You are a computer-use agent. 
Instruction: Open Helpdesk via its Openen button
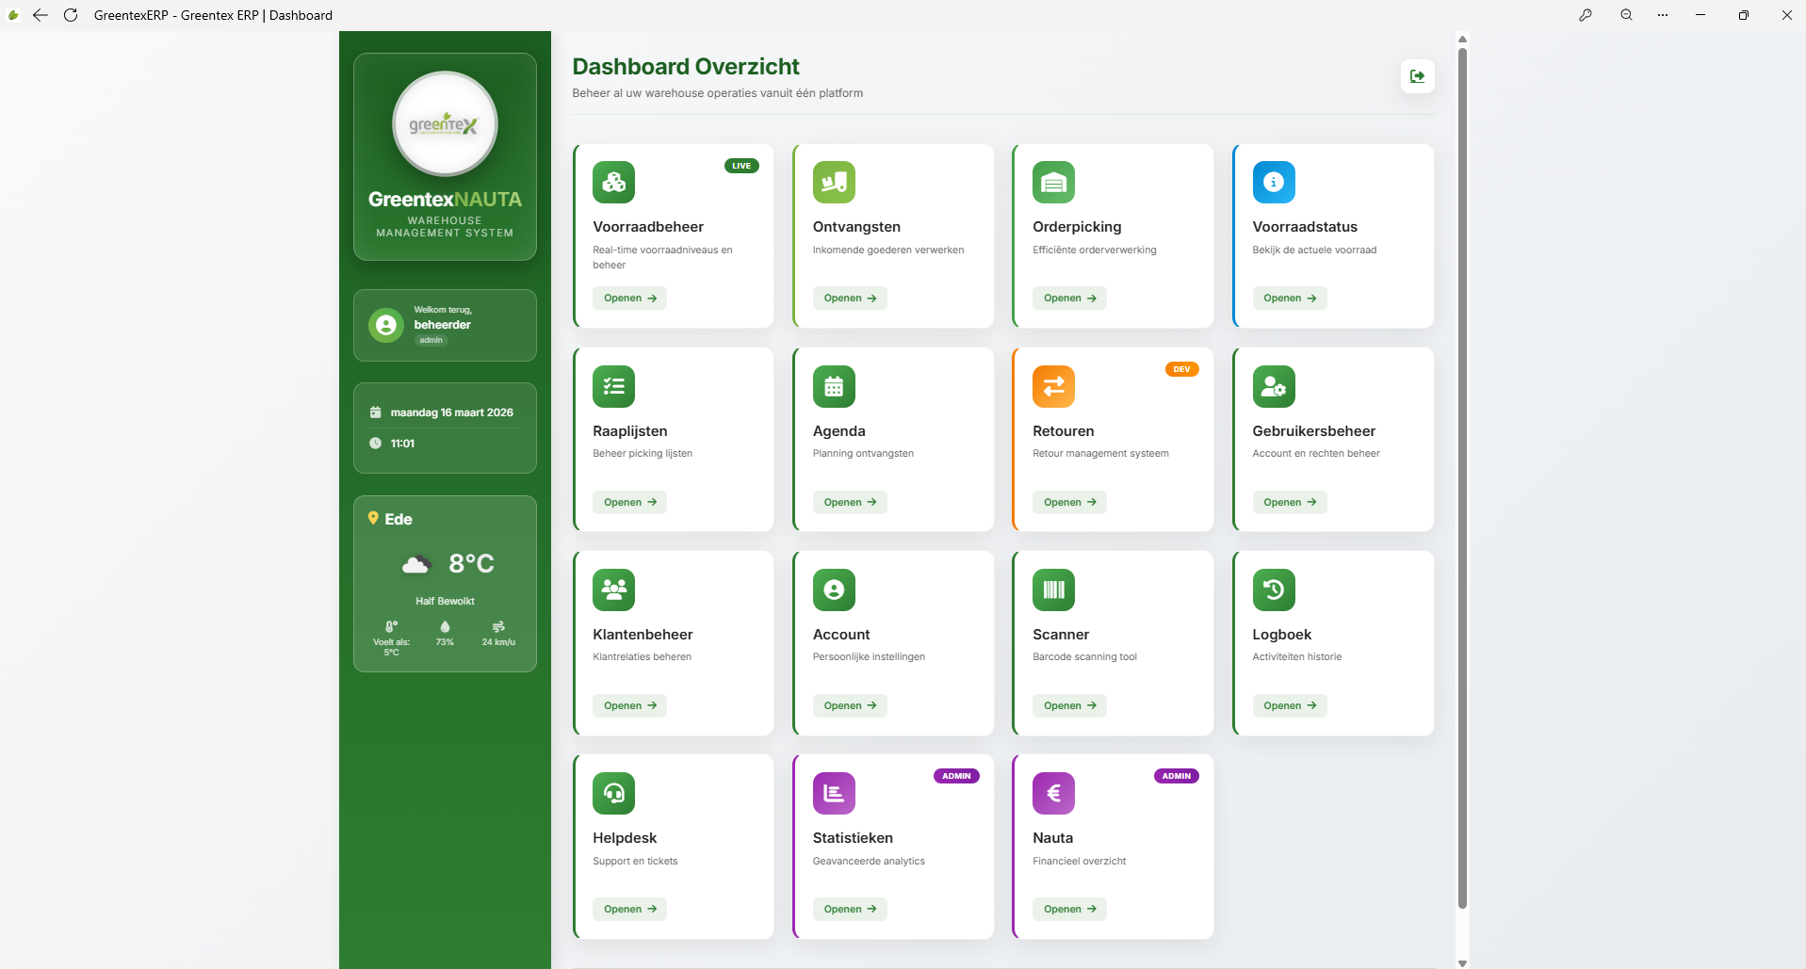tap(630, 909)
